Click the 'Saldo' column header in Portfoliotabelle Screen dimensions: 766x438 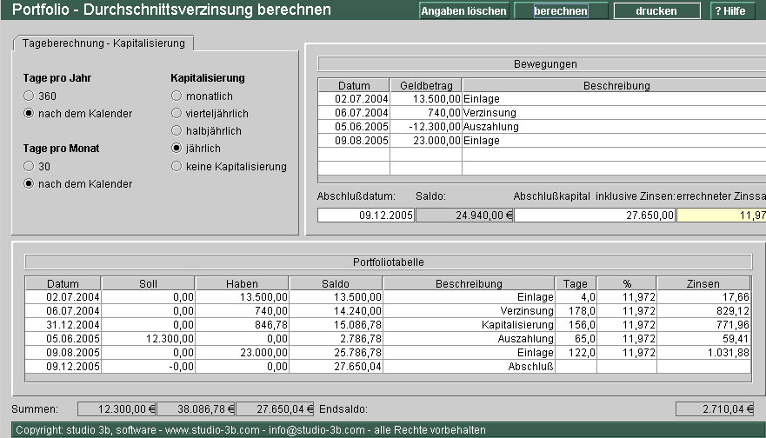[x=336, y=283]
